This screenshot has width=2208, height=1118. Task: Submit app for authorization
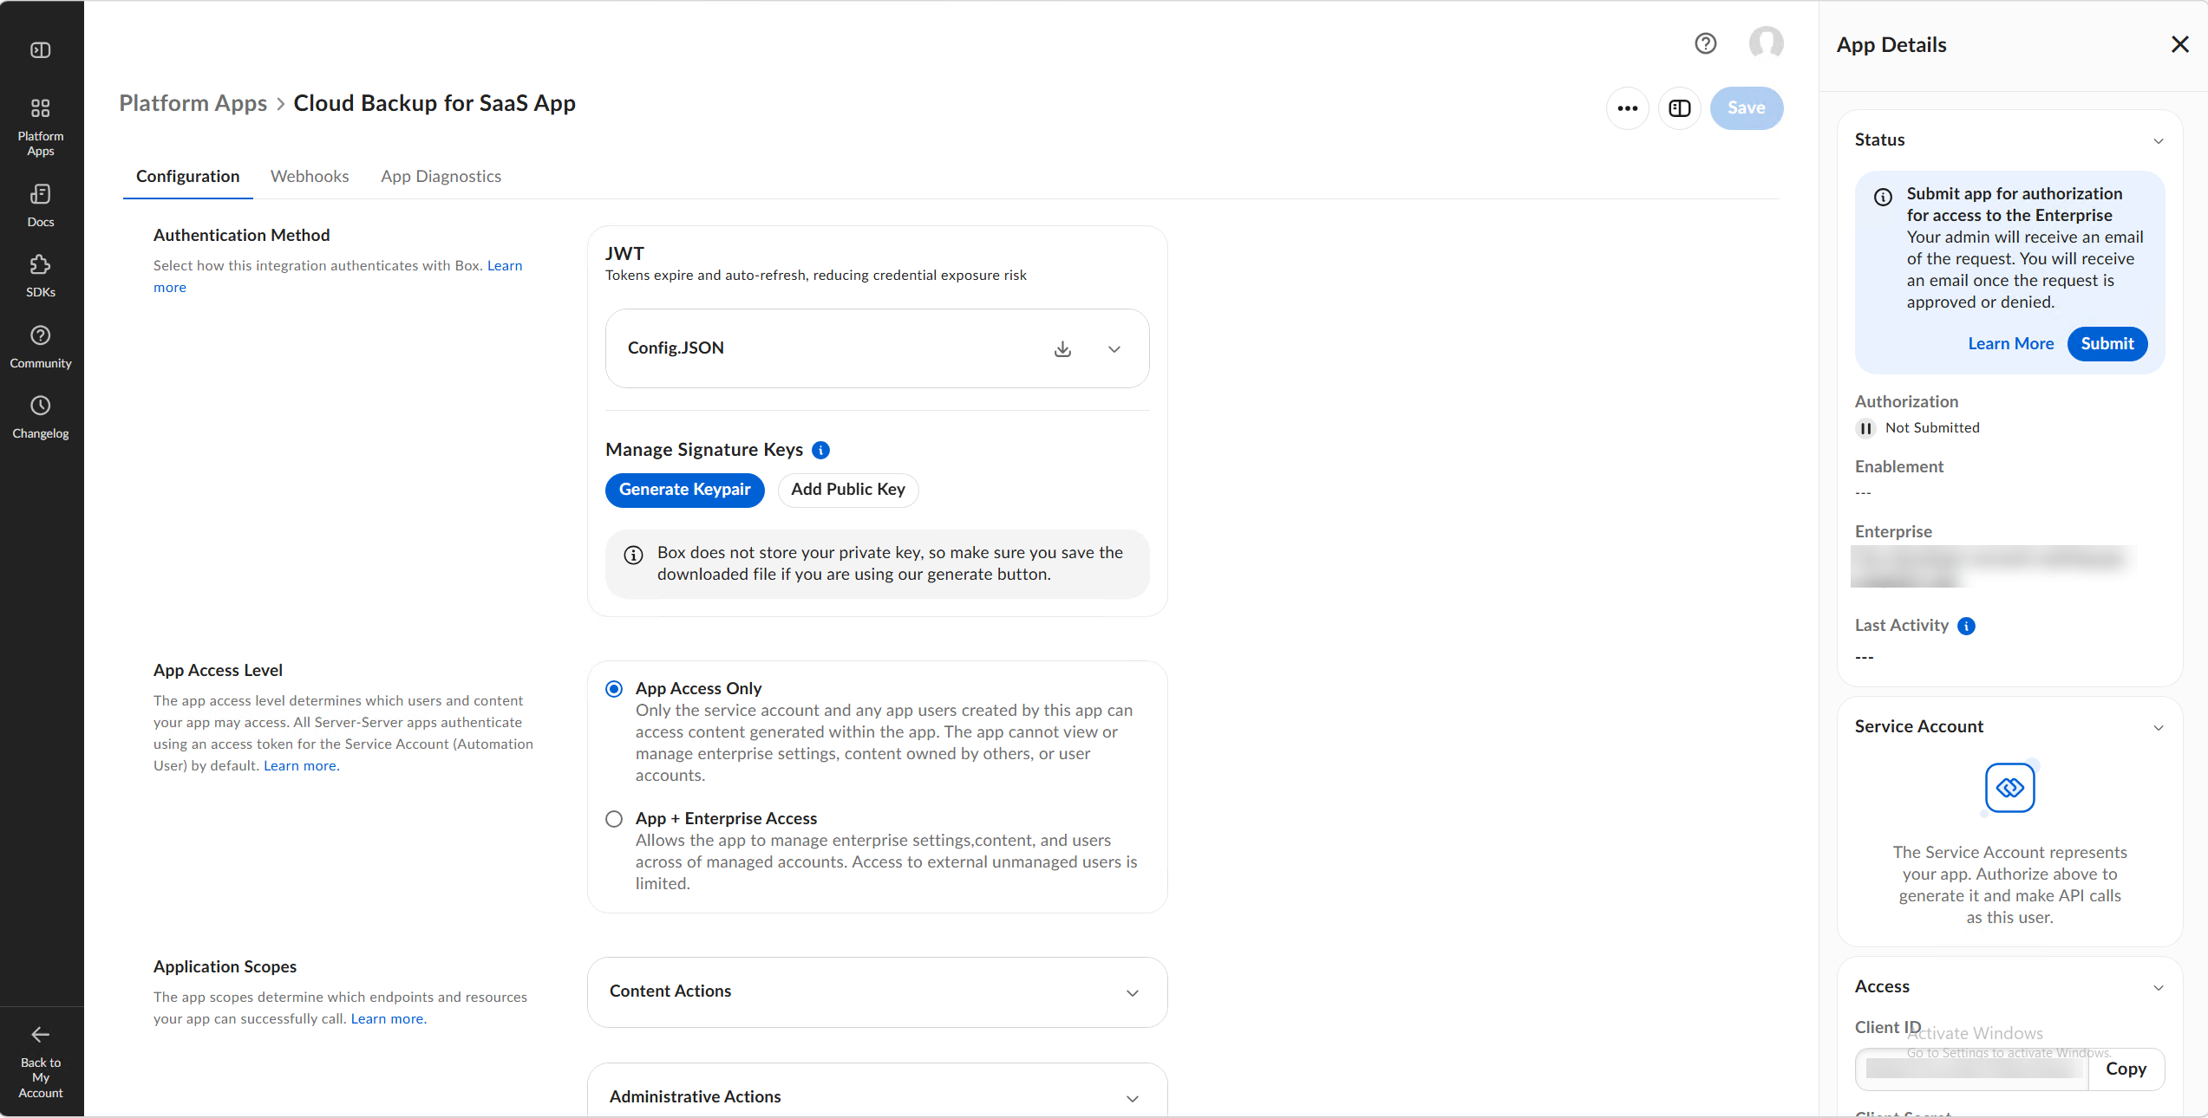click(x=2107, y=344)
